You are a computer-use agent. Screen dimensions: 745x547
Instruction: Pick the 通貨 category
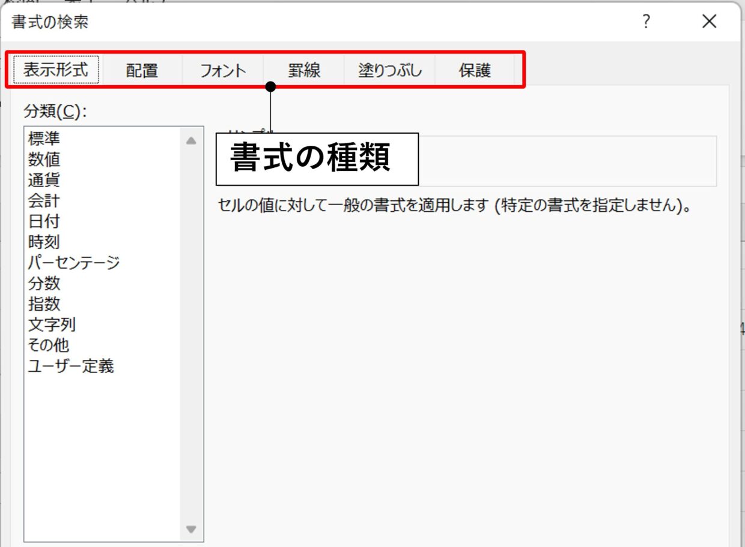[x=44, y=180]
